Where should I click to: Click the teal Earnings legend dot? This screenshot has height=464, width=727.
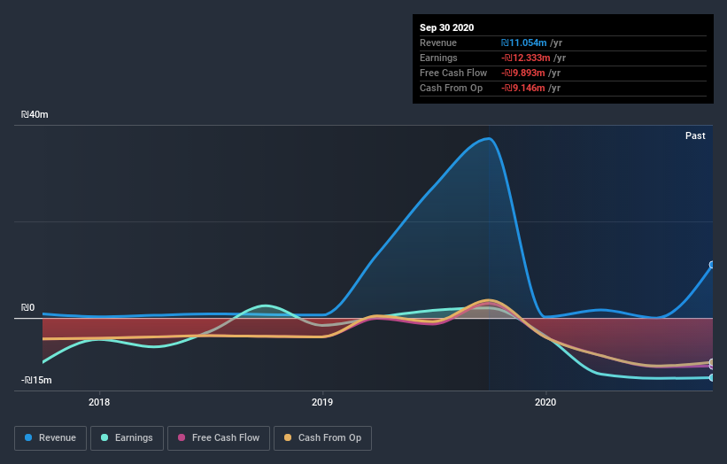(x=104, y=437)
